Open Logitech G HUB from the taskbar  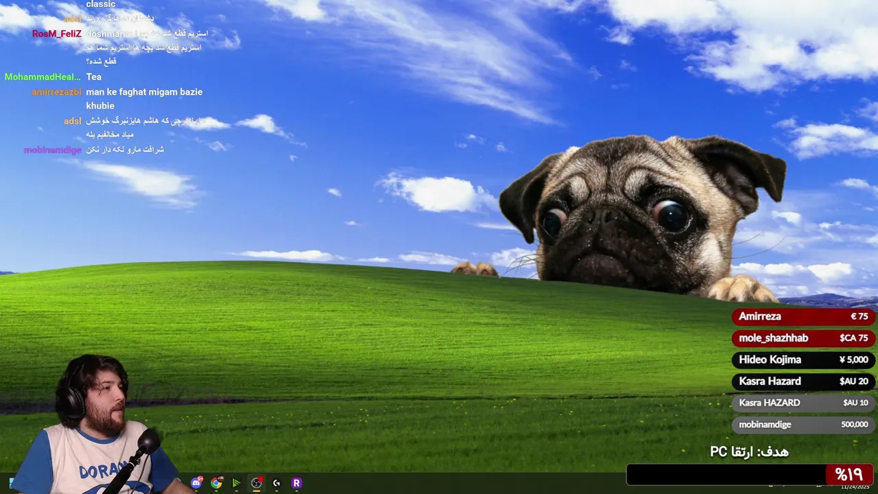click(276, 483)
